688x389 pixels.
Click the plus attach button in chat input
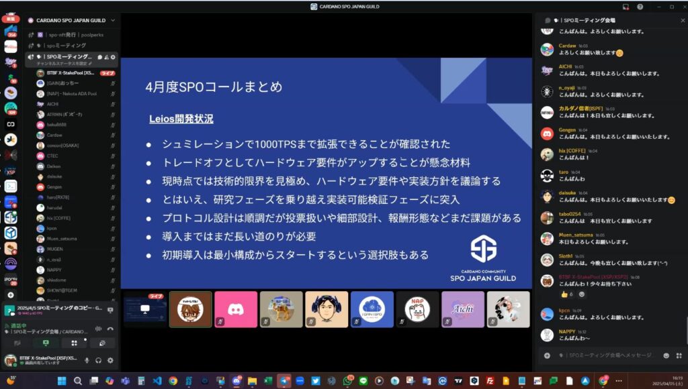pos(547,355)
